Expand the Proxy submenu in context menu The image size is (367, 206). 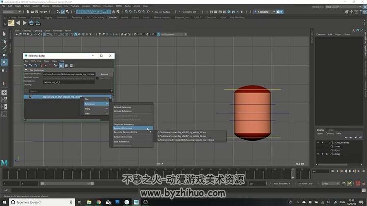coord(96,109)
